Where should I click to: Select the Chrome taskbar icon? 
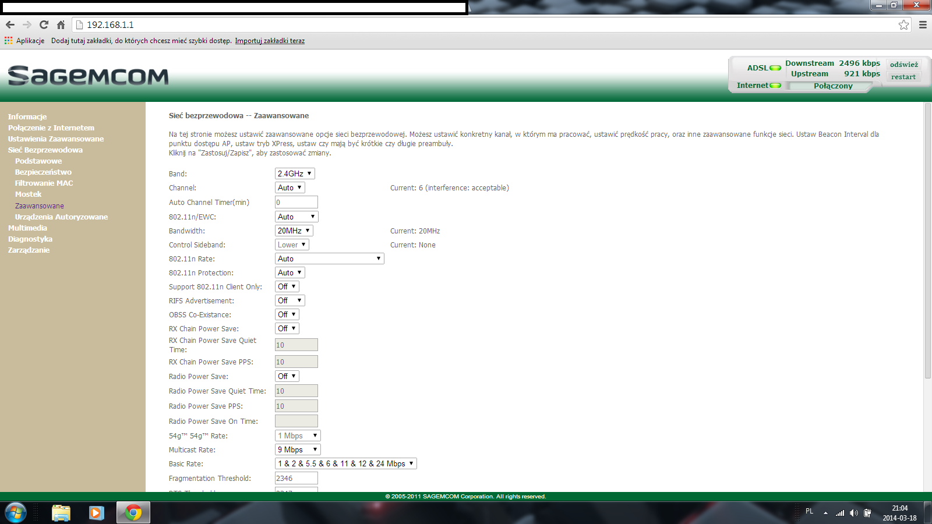[133, 513]
